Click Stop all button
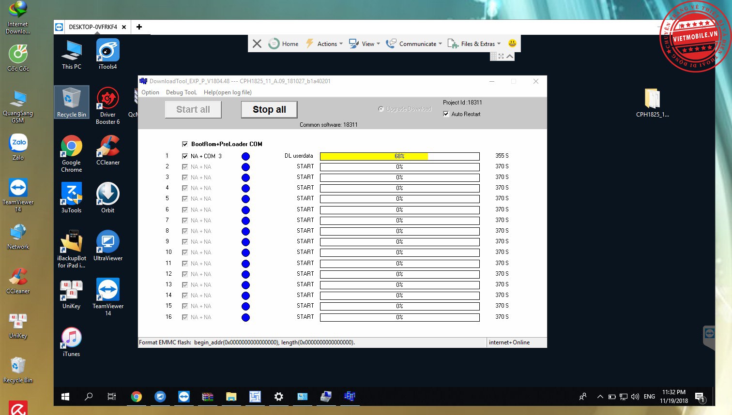 click(x=269, y=109)
